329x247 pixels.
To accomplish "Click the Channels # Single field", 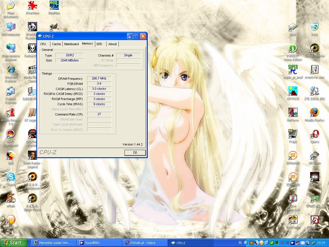I will (128, 55).
